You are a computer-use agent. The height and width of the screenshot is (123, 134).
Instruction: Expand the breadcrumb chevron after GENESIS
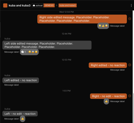(x=57, y=5)
